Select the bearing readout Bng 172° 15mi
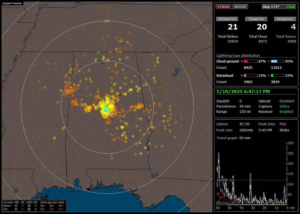This screenshot has height=214, width=300. coord(279,7)
